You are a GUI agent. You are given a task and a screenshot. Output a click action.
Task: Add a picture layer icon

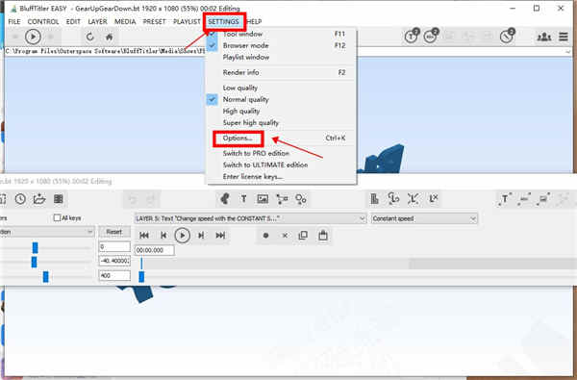(263, 199)
